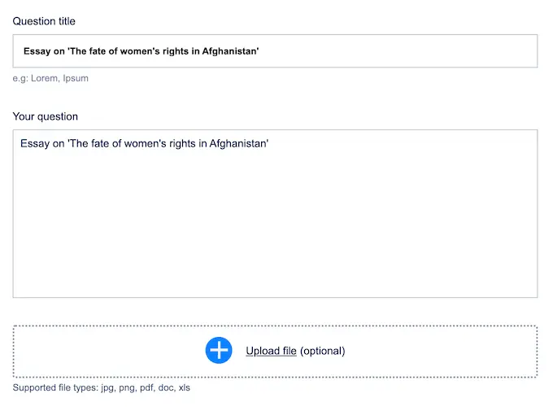Click the word 'pdf' in supported file types
This screenshot has height=411, width=553.
(x=146, y=388)
